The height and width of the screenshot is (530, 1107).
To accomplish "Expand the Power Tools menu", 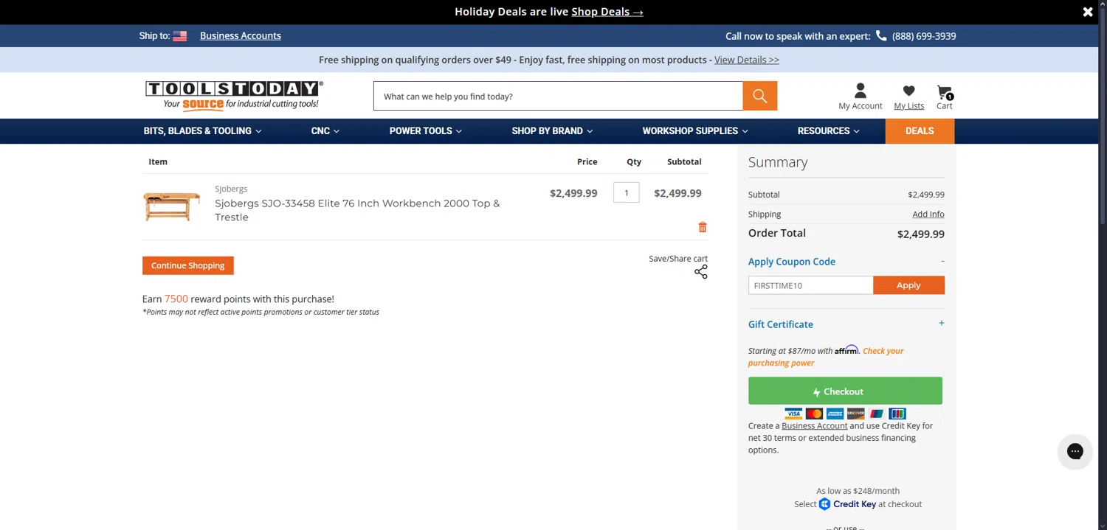I will click(426, 131).
